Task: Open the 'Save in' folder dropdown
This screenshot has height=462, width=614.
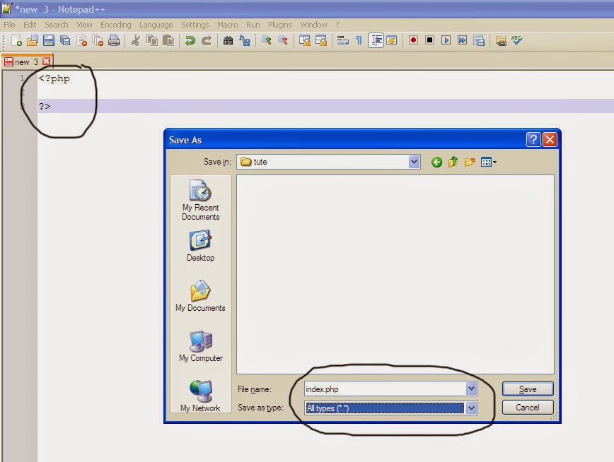Action: [415, 162]
